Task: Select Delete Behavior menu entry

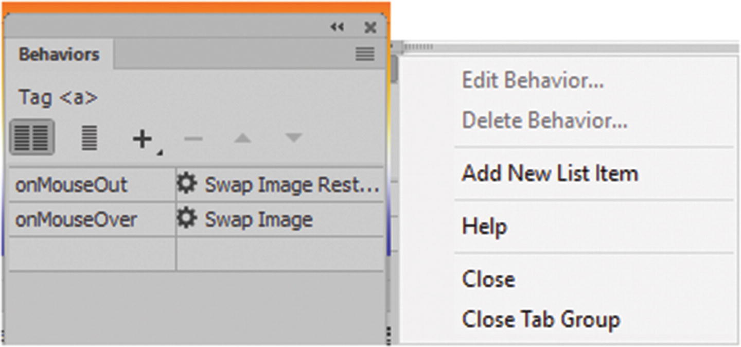Action: click(544, 120)
